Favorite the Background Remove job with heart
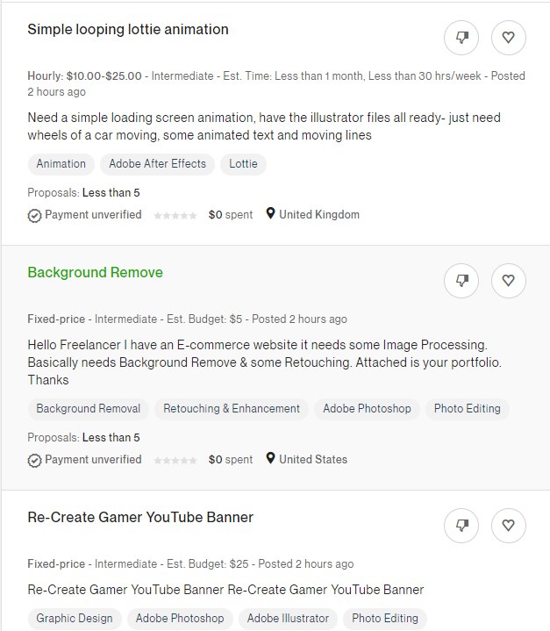This screenshot has height=631, width=550. click(508, 281)
